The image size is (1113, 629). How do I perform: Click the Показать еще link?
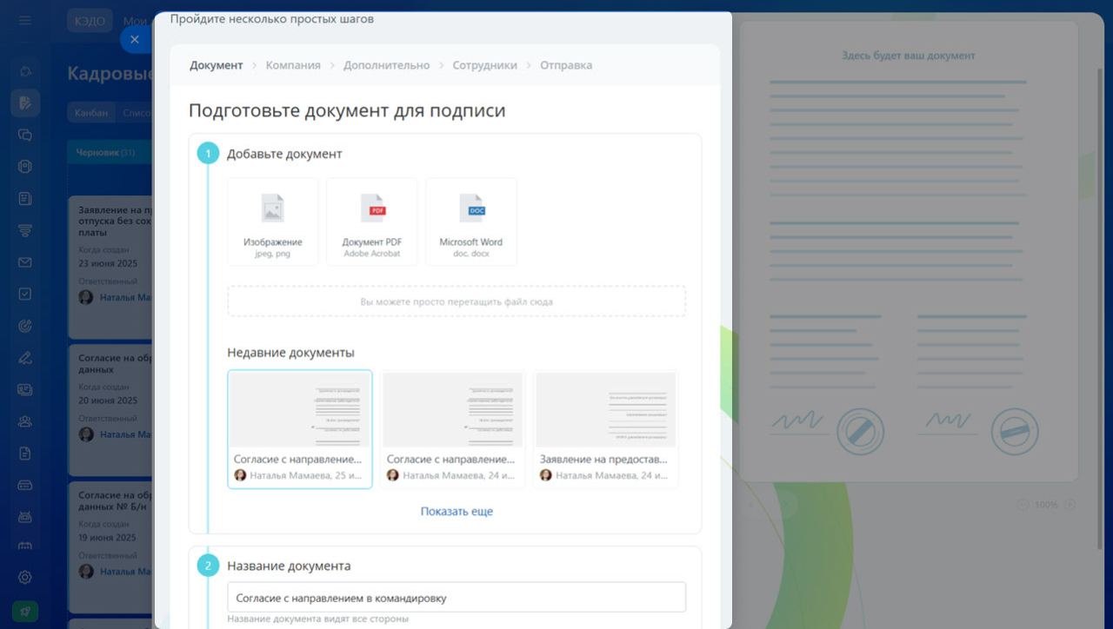[457, 512]
